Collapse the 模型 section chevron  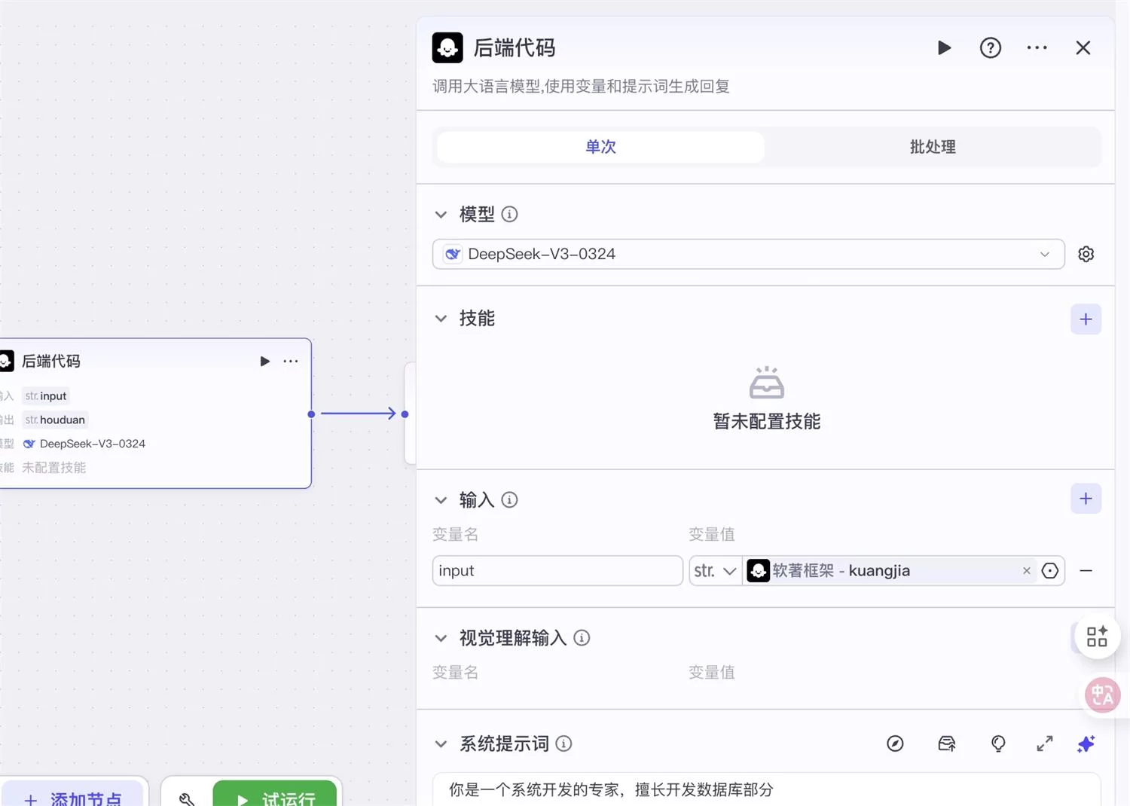click(441, 215)
